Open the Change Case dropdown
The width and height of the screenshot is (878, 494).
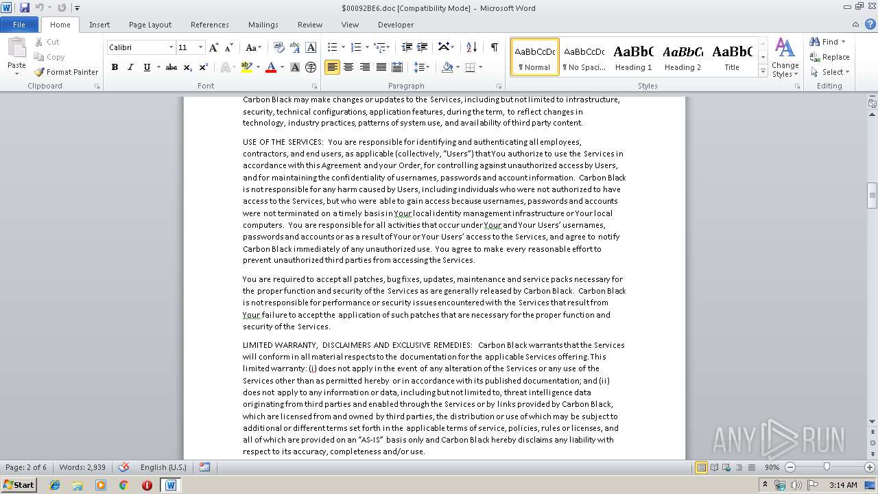point(253,47)
